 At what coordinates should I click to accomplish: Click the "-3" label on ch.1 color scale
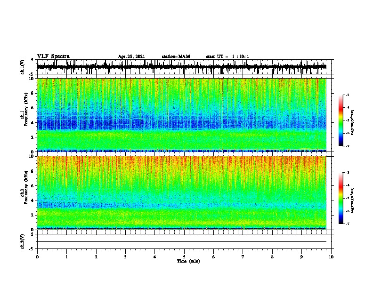pos(348,95)
